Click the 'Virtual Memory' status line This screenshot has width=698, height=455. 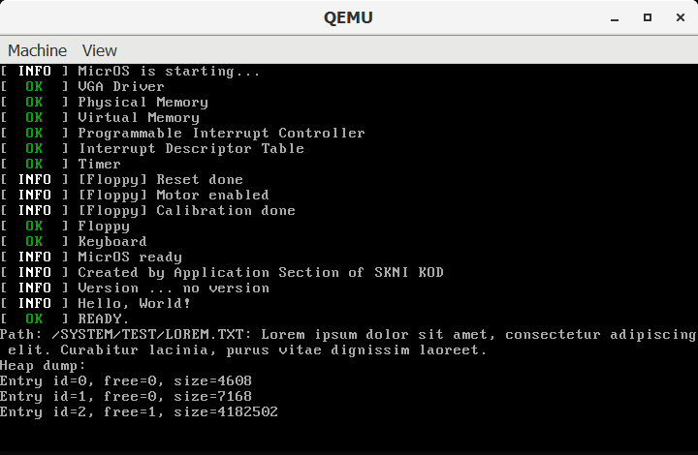[x=139, y=117]
